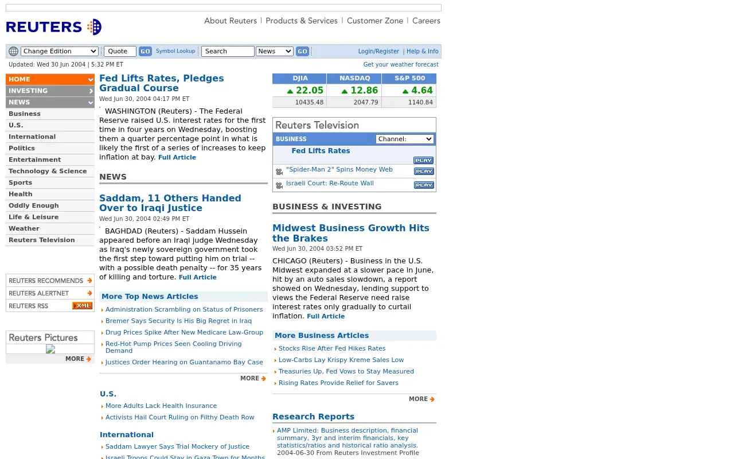The image size is (734, 459).
Task: Open Low-Carbs Lay Krispy Kreme Sales Low
Action: tap(341, 360)
